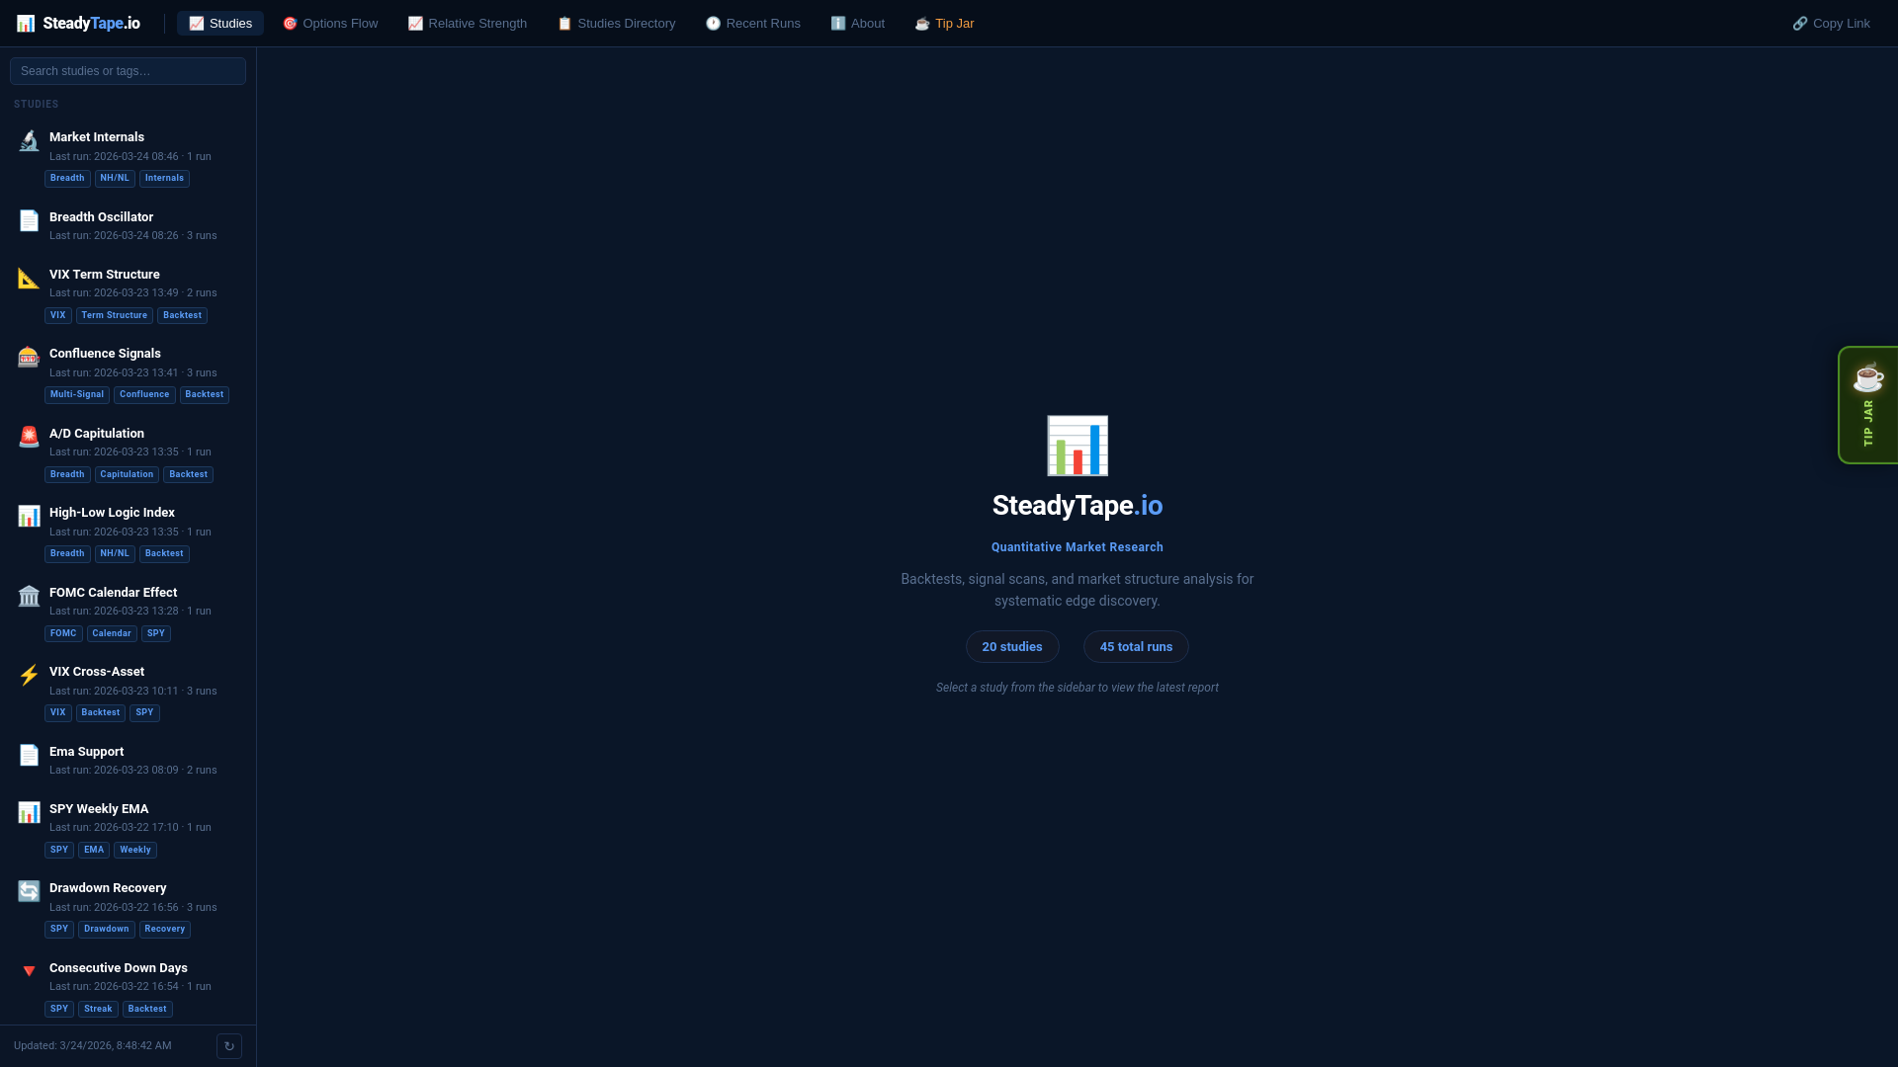This screenshot has width=1898, height=1067.
Task: Click the EMA tag under SPY Weekly EMA
Action: [x=94, y=851]
